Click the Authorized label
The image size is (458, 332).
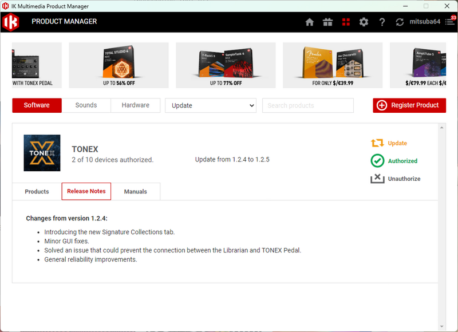tap(402, 161)
